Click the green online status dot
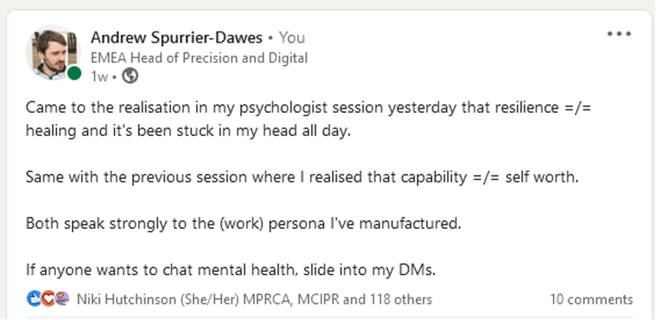Image resolution: width=656 pixels, height=320 pixels. 74,73
